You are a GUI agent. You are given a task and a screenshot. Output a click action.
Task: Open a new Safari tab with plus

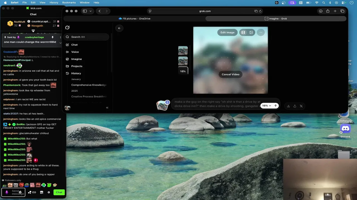[335, 11]
